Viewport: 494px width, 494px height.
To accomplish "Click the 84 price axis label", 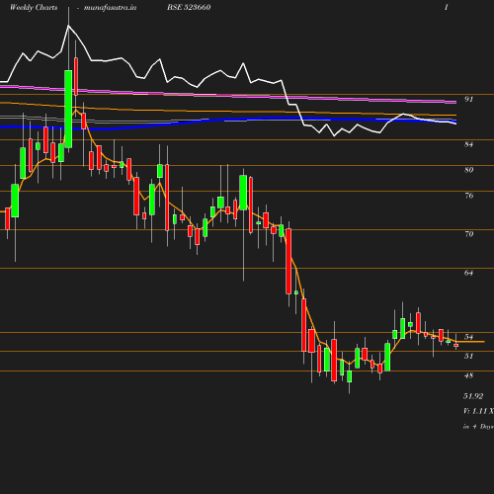I will pyautogui.click(x=468, y=144).
